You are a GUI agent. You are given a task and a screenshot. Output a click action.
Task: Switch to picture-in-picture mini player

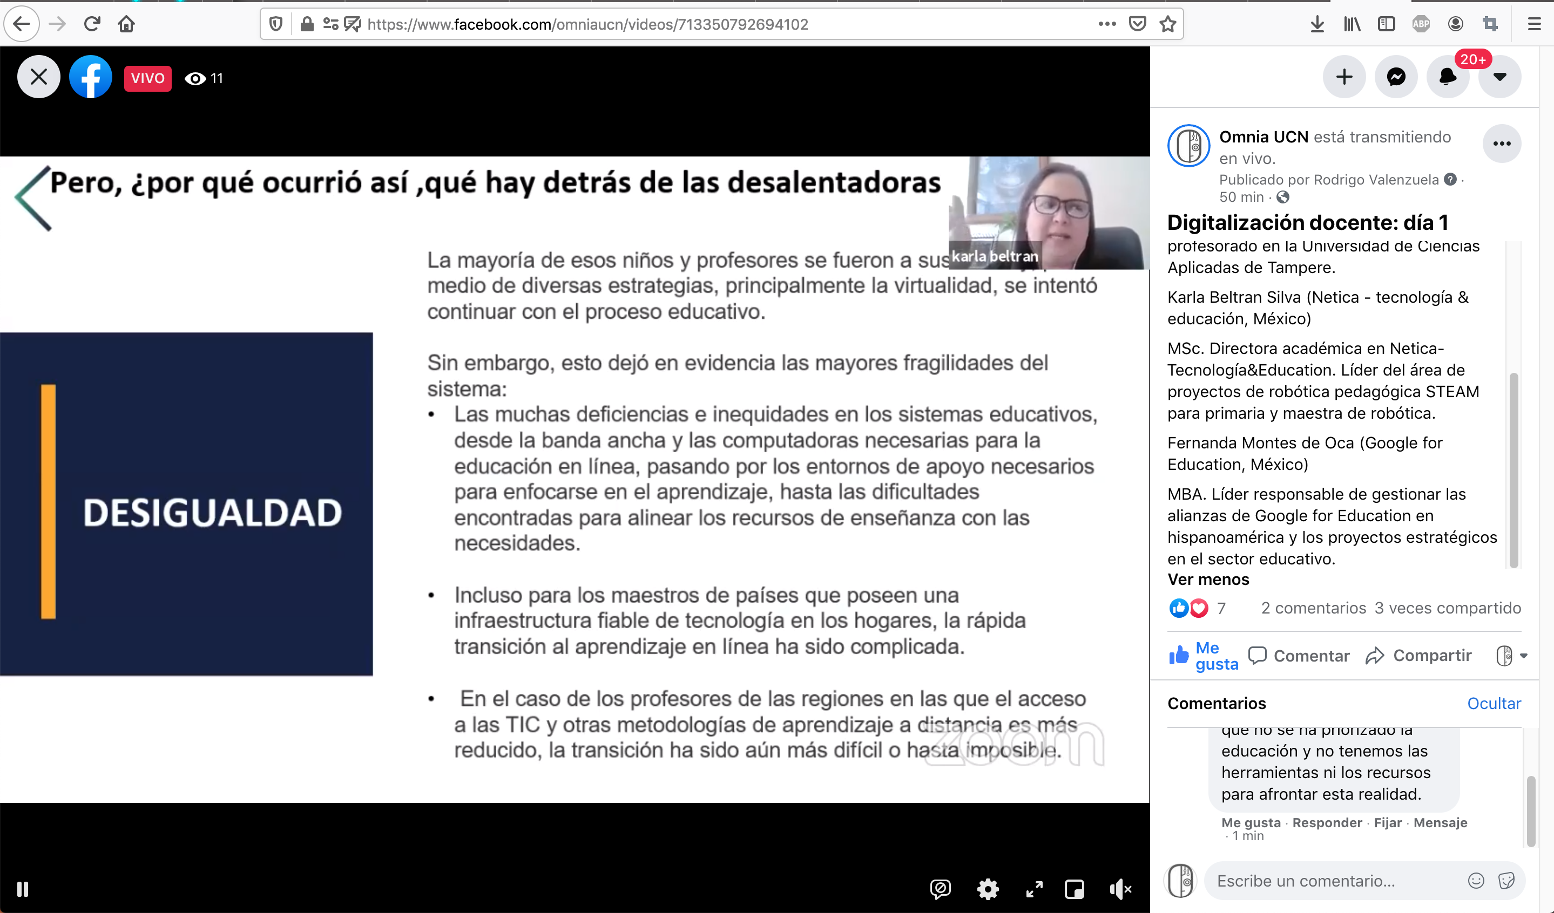(x=1074, y=889)
